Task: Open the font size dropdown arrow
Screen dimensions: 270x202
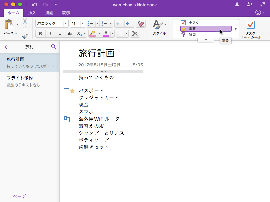Action: [83, 24]
